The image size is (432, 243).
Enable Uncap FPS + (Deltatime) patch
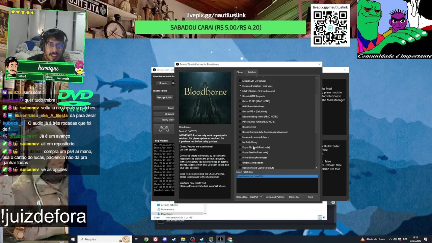[240, 111]
